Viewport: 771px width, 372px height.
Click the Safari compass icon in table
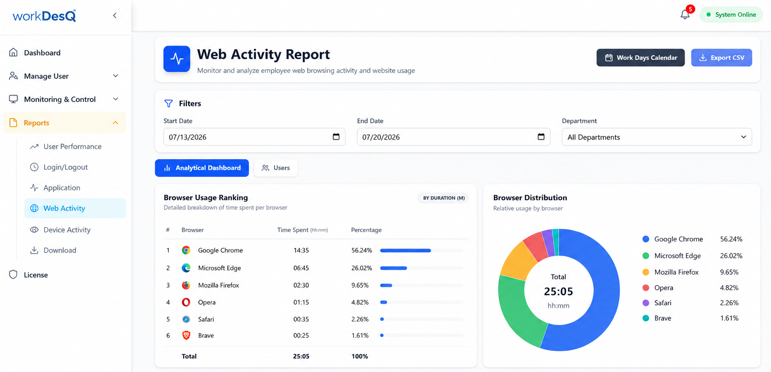[x=186, y=319]
